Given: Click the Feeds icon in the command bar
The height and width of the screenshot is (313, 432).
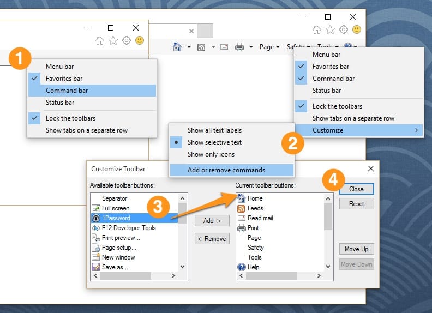Looking at the screenshot, I should click(x=201, y=47).
